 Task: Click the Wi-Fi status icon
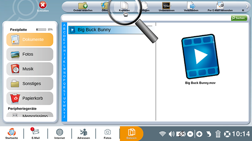click(x=162, y=134)
